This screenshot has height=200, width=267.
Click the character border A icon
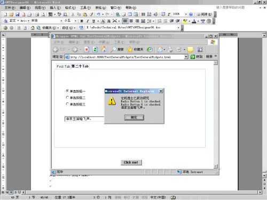click(103, 21)
